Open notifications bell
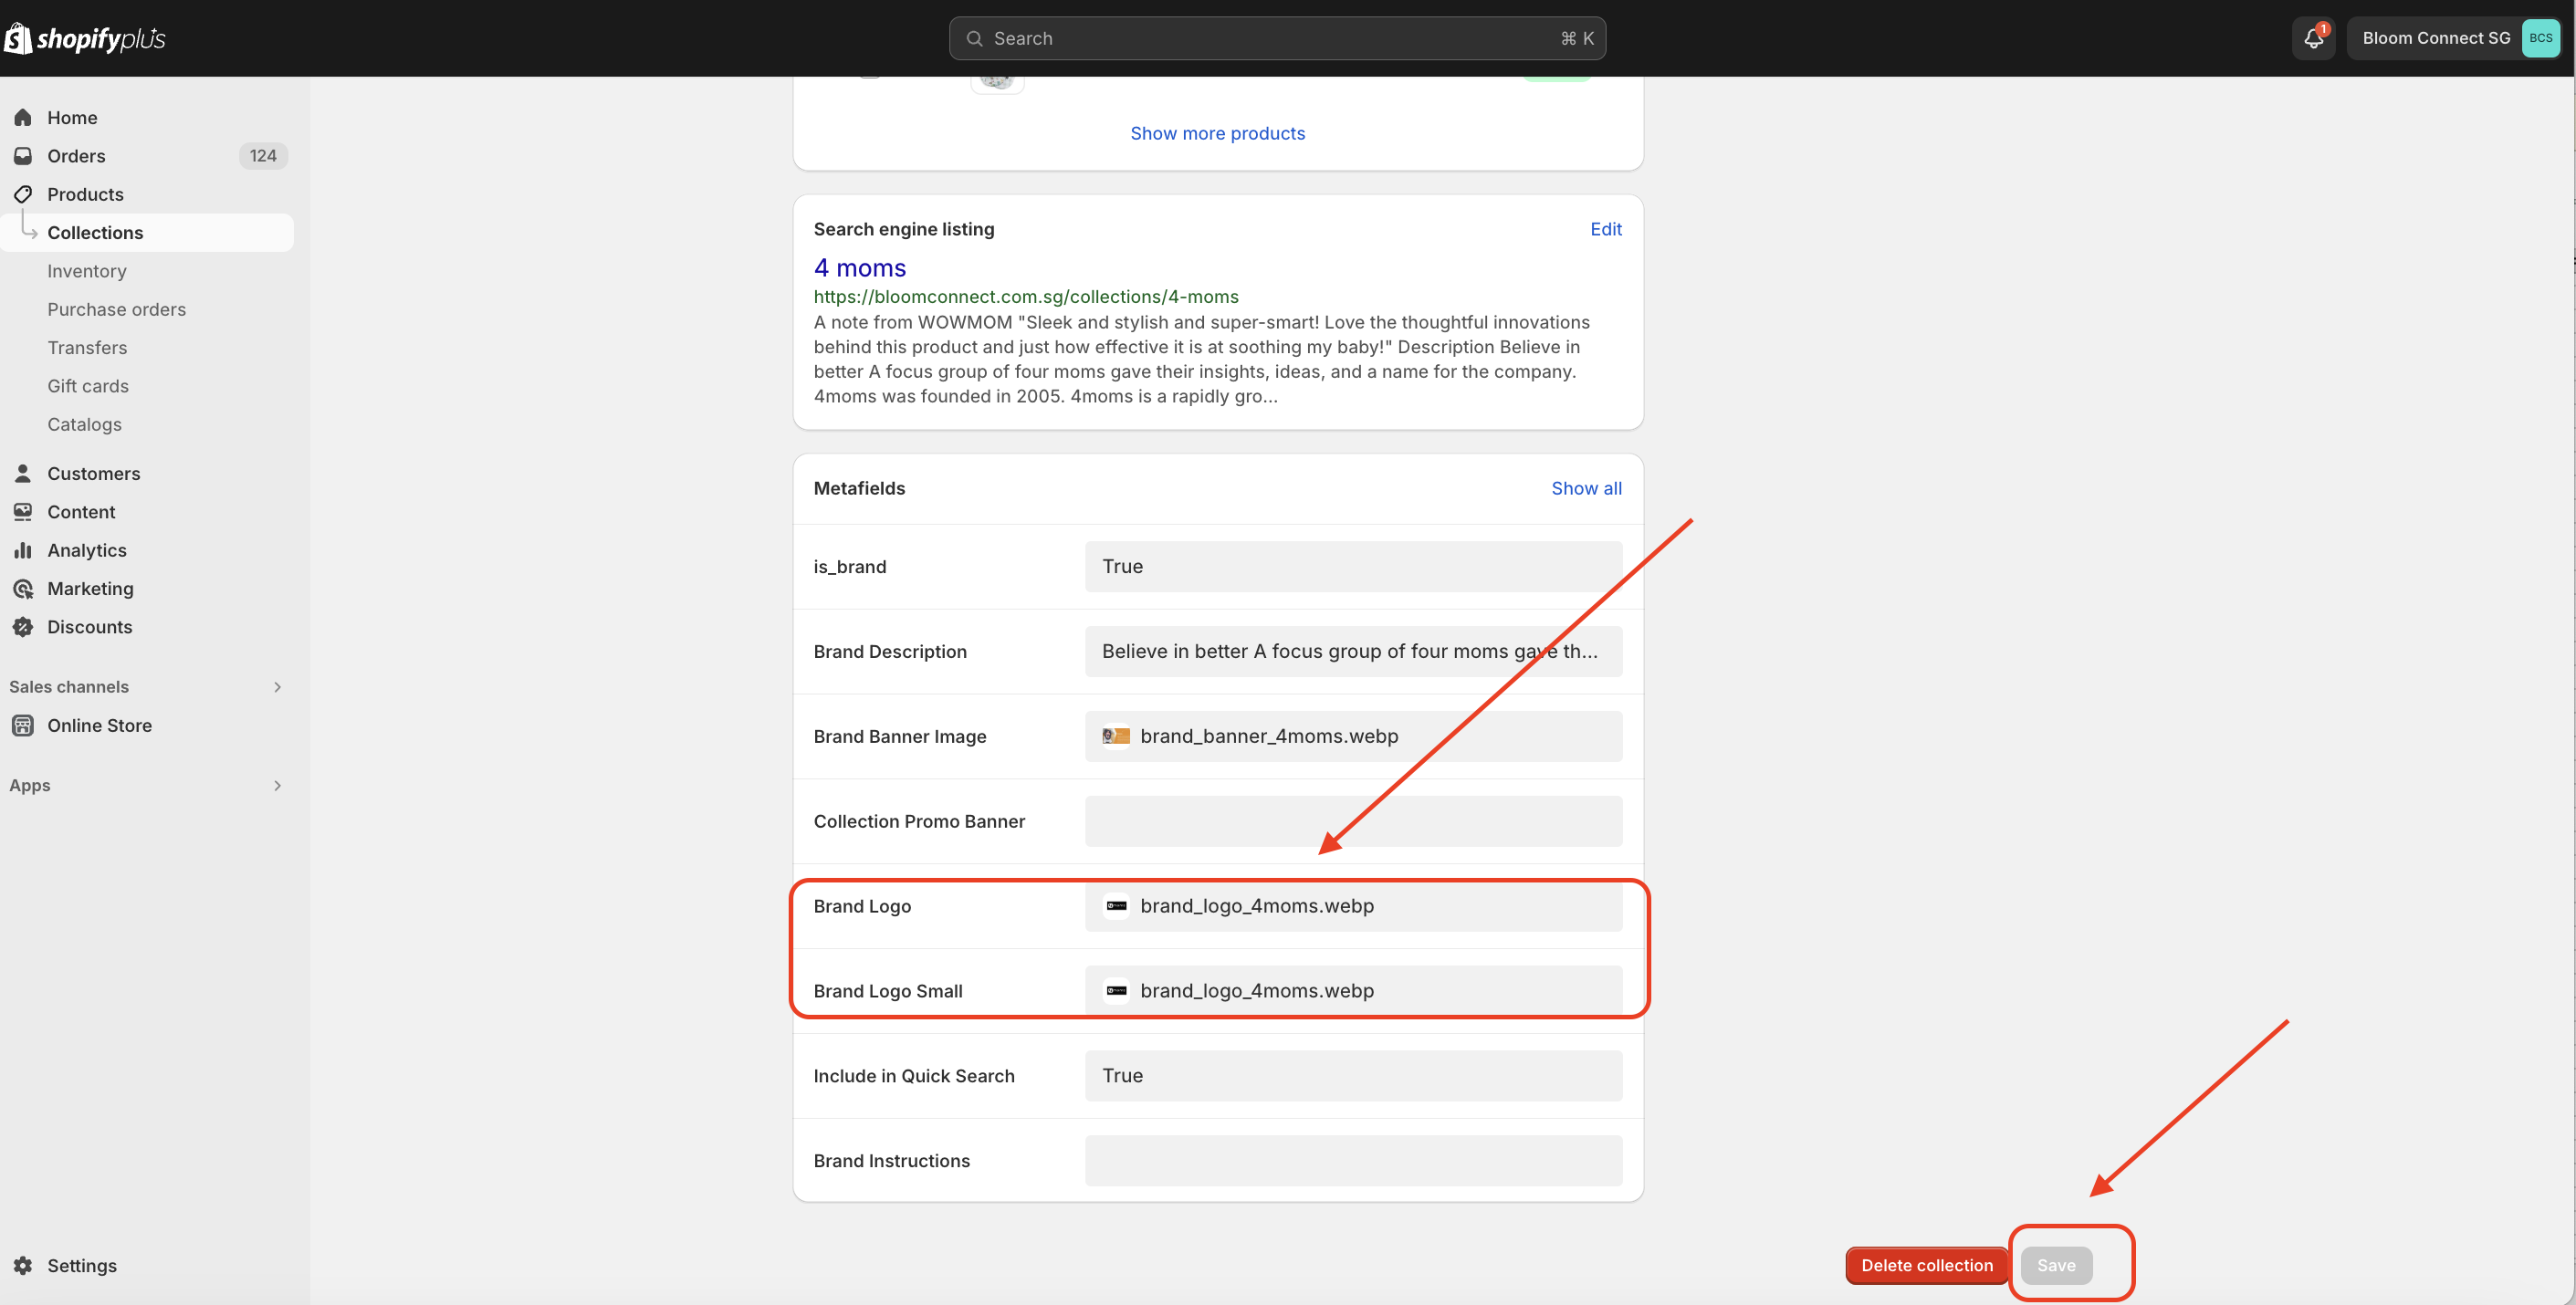 (x=2313, y=38)
